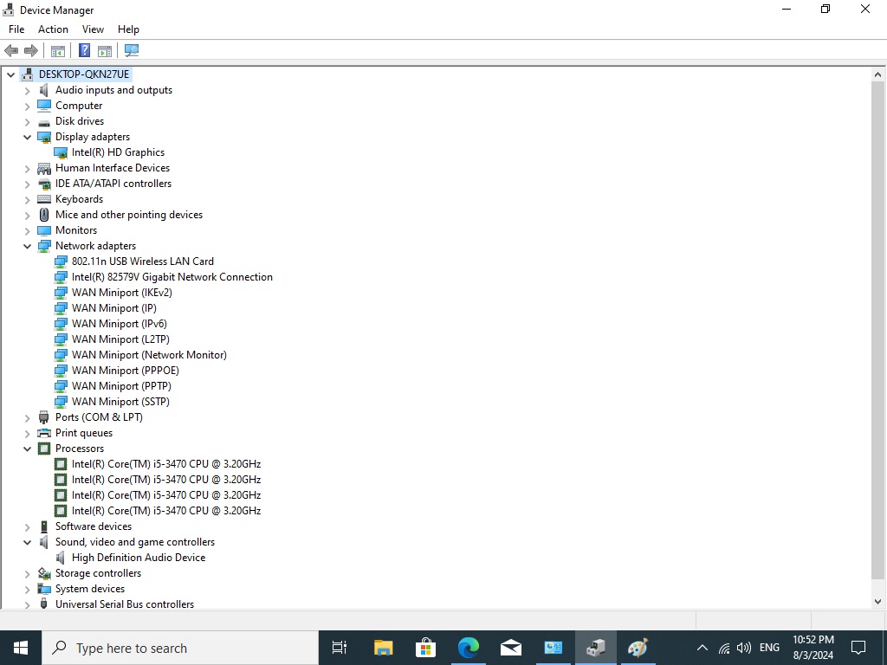Click the Mice and other pointing devices icon
The image size is (887, 665).
pyautogui.click(x=44, y=215)
